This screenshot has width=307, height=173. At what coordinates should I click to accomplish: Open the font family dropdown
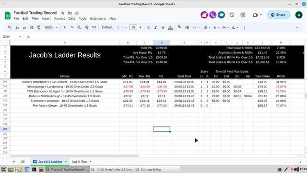(x=110, y=27)
